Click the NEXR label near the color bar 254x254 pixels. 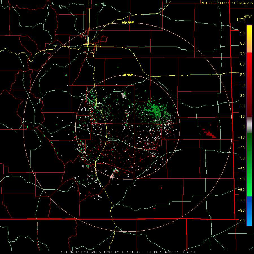coord(248,17)
